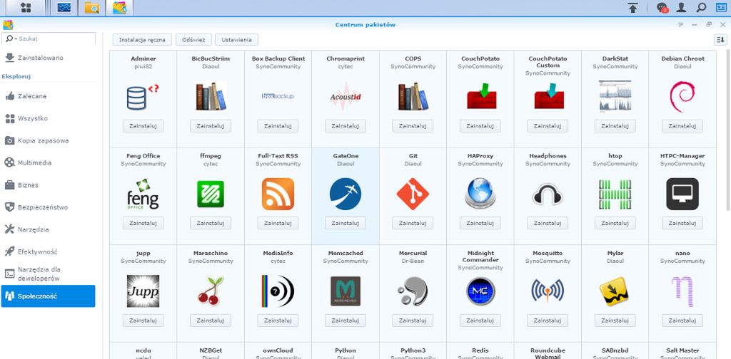This screenshot has width=731, height=359.
Task: Select the Multimedia category
Action: coord(48,162)
